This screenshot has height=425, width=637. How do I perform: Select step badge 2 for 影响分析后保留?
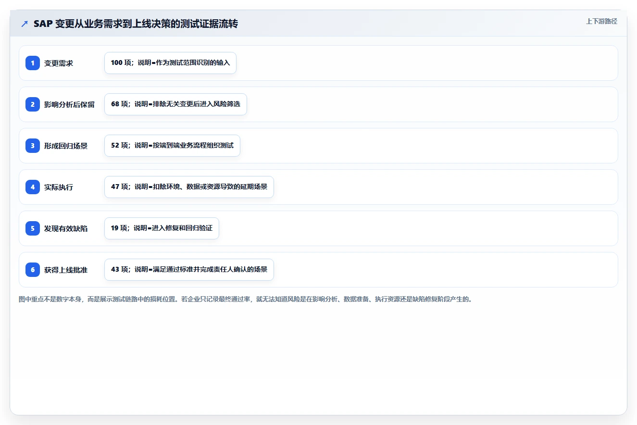tap(33, 104)
